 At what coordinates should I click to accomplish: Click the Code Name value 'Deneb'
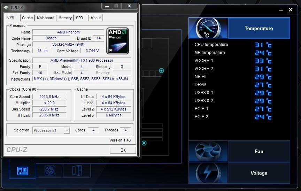point(51,38)
